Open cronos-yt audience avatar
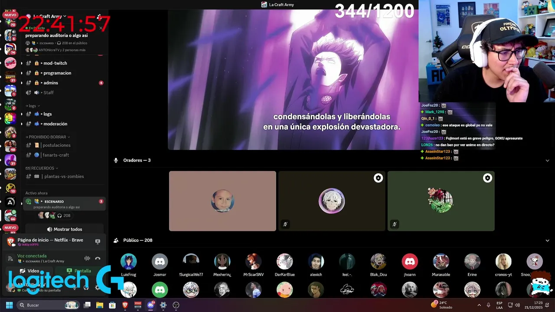Screen dimensions: 555x312 click(503, 262)
